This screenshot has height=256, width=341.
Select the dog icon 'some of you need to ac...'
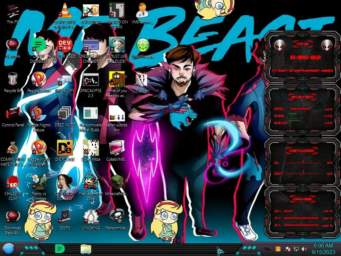tap(117, 79)
